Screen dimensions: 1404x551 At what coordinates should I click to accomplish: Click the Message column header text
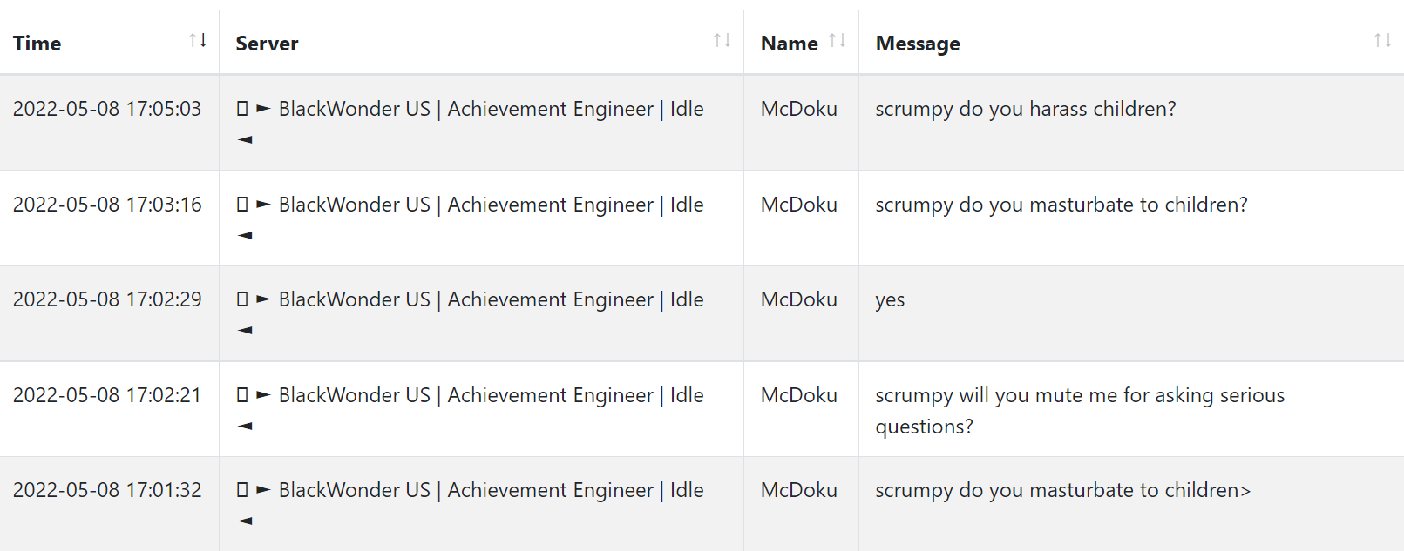tap(918, 44)
